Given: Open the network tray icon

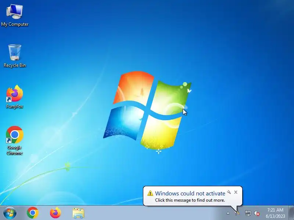Looking at the screenshot, I should [248, 213].
